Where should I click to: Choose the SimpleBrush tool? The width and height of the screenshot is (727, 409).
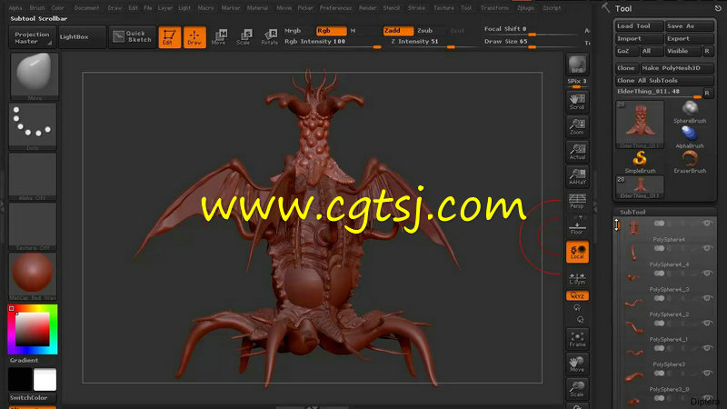(x=640, y=163)
